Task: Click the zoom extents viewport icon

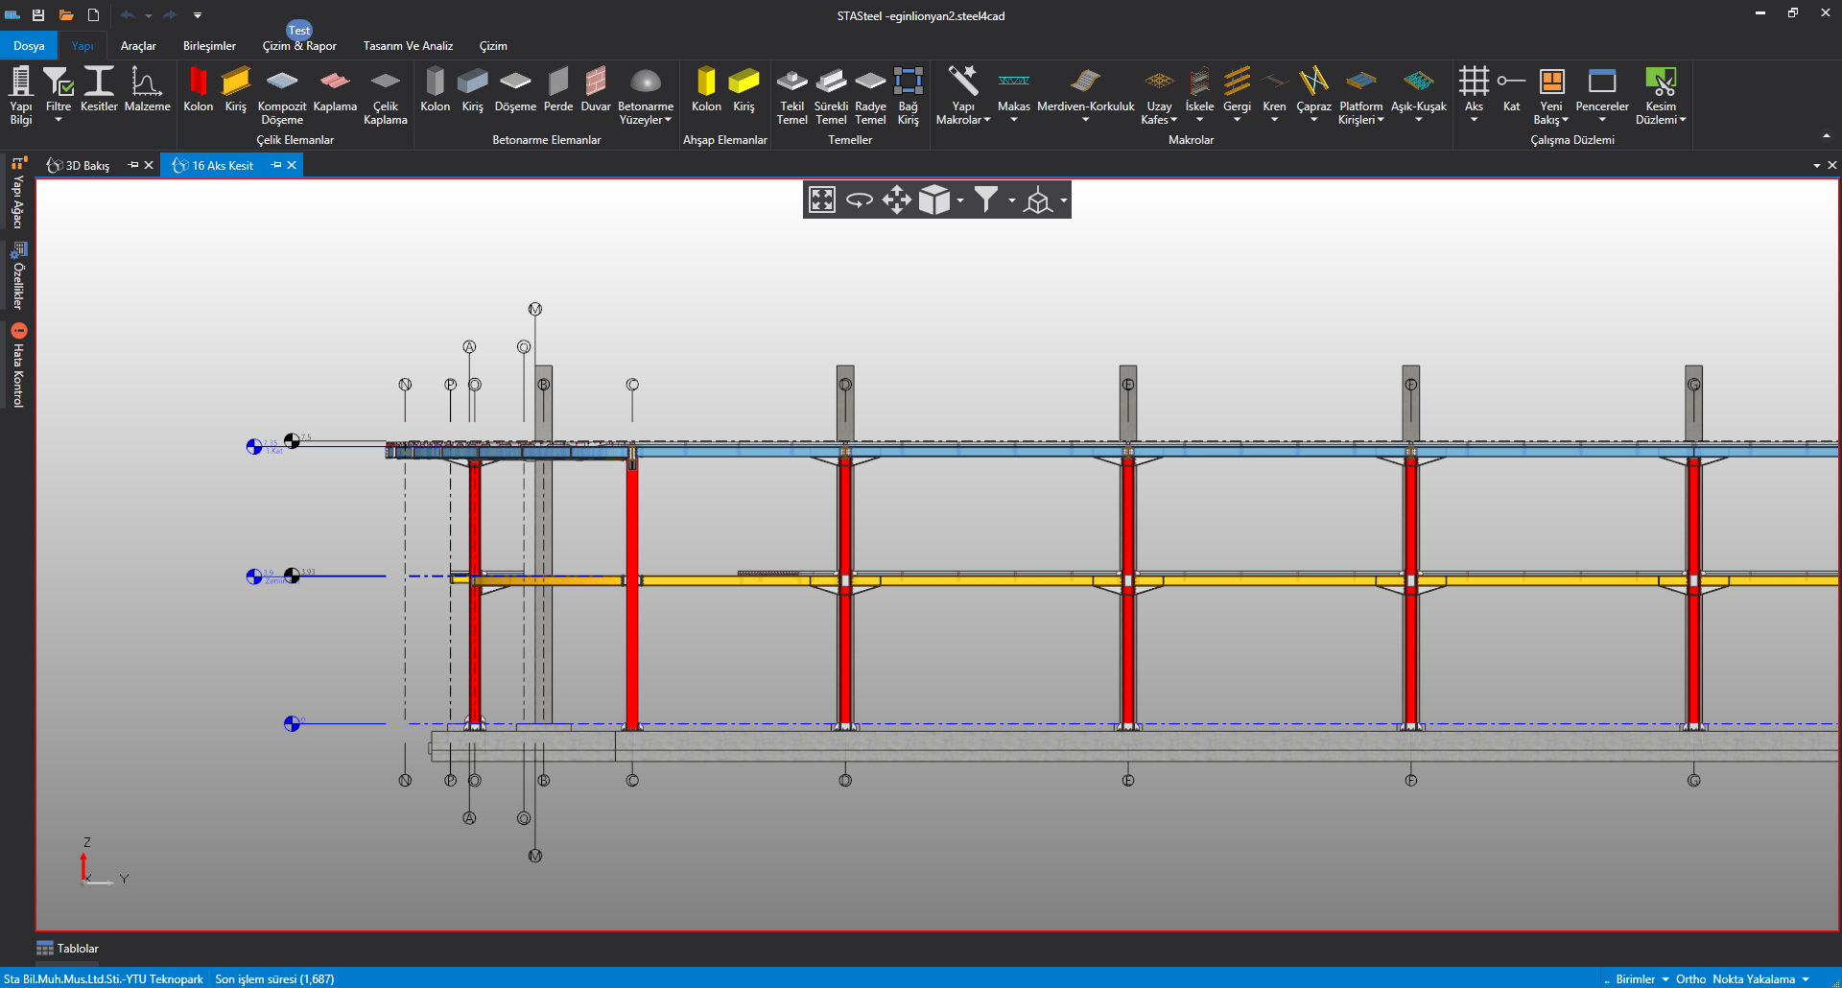Action: 822,200
